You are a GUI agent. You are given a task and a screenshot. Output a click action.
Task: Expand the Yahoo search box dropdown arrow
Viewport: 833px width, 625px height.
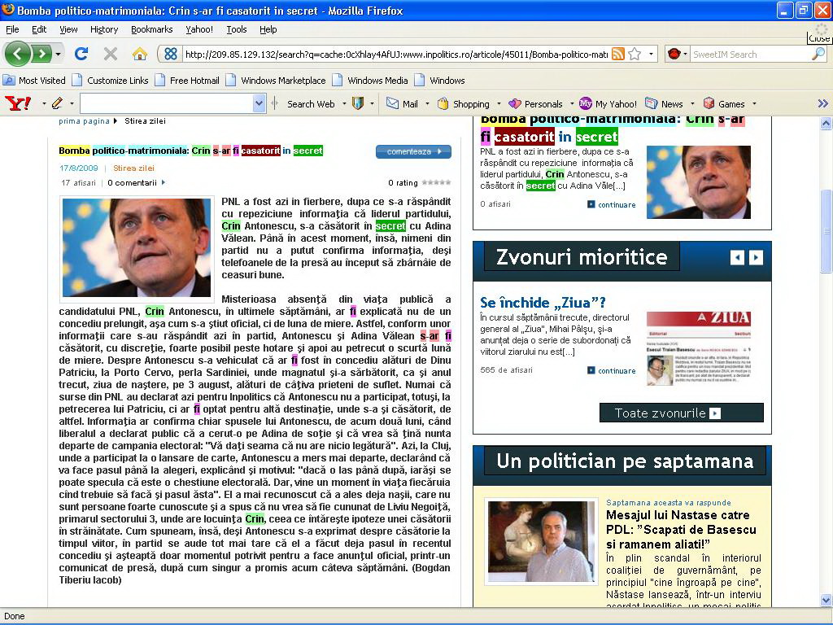pyautogui.click(x=259, y=103)
